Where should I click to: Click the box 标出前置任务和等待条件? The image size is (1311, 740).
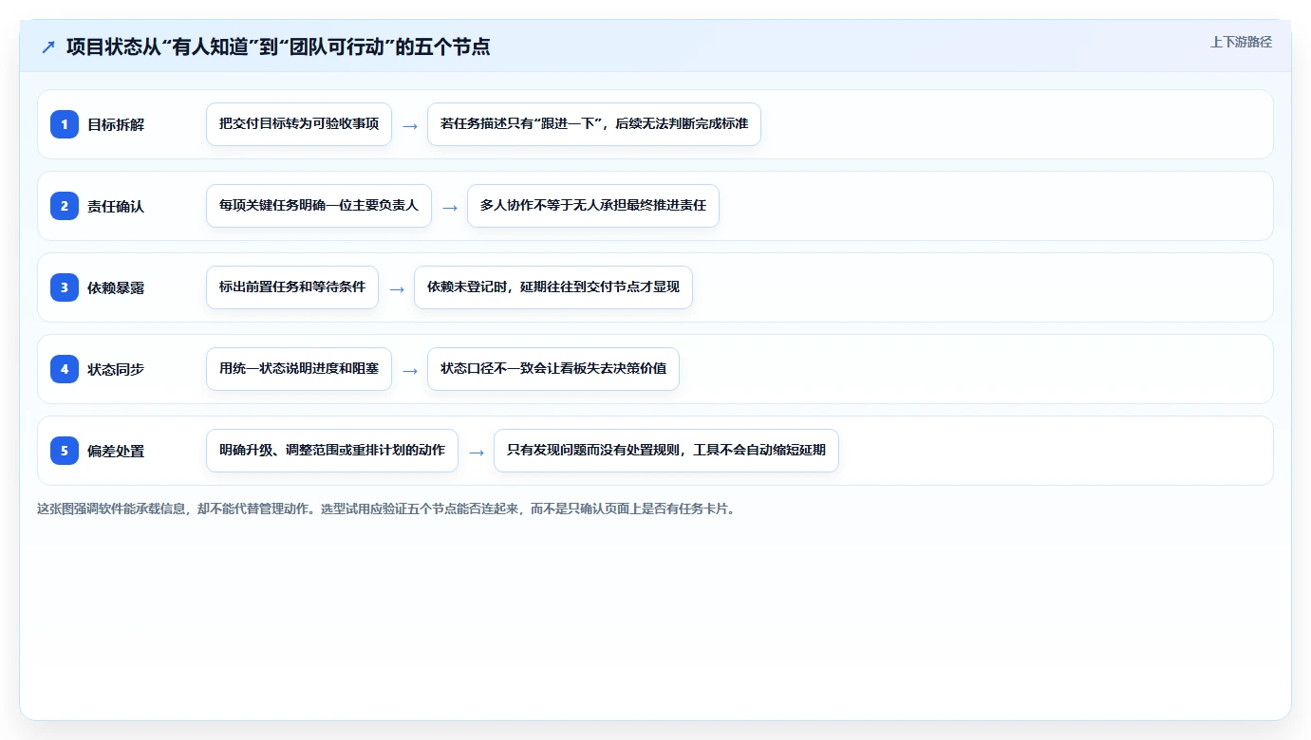point(292,287)
